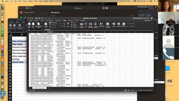Open the Date column filter dropdown
179x101 pixels.
34,34
